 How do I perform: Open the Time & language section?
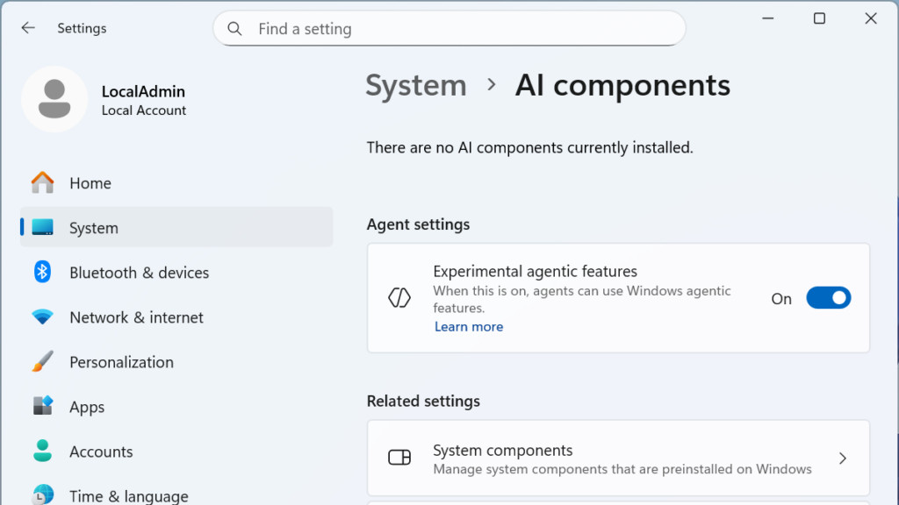click(127, 494)
